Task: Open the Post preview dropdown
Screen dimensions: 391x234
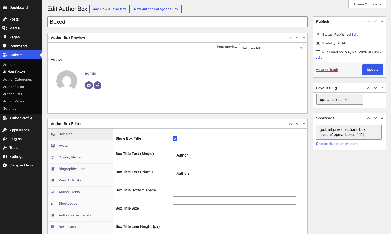Action: 272,48
